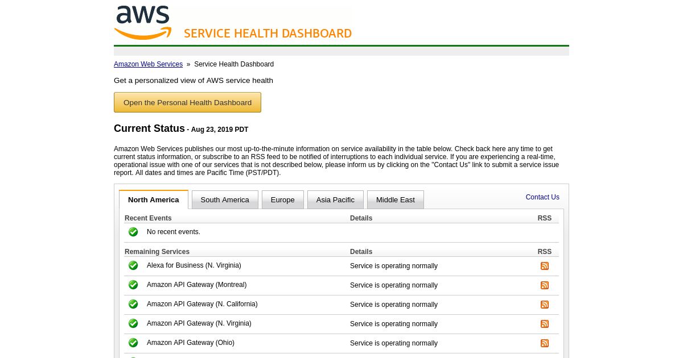This screenshot has width=683, height=358.
Task: Click 'Amazon API Gateway (Montreal)' row text
Action: click(196, 285)
